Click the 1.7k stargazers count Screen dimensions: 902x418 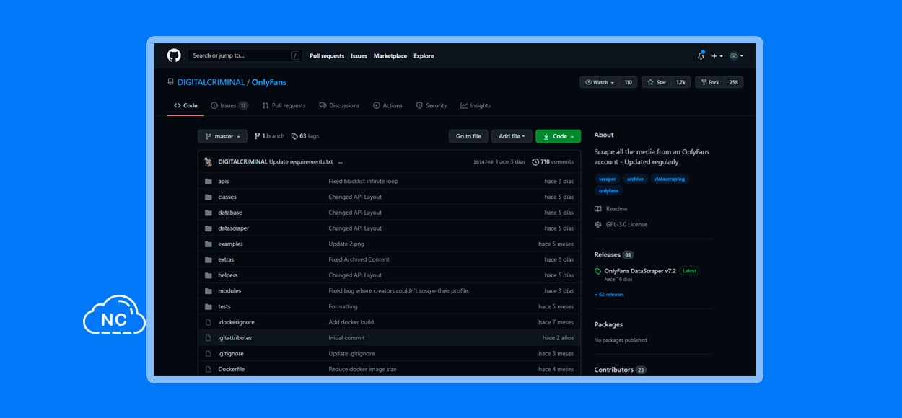click(x=680, y=83)
